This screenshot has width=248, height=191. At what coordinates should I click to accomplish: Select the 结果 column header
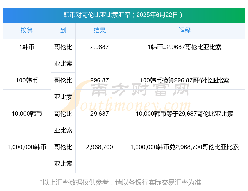pyautogui.click(x=99, y=30)
